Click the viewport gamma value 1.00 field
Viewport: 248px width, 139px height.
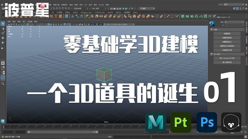point(100,24)
